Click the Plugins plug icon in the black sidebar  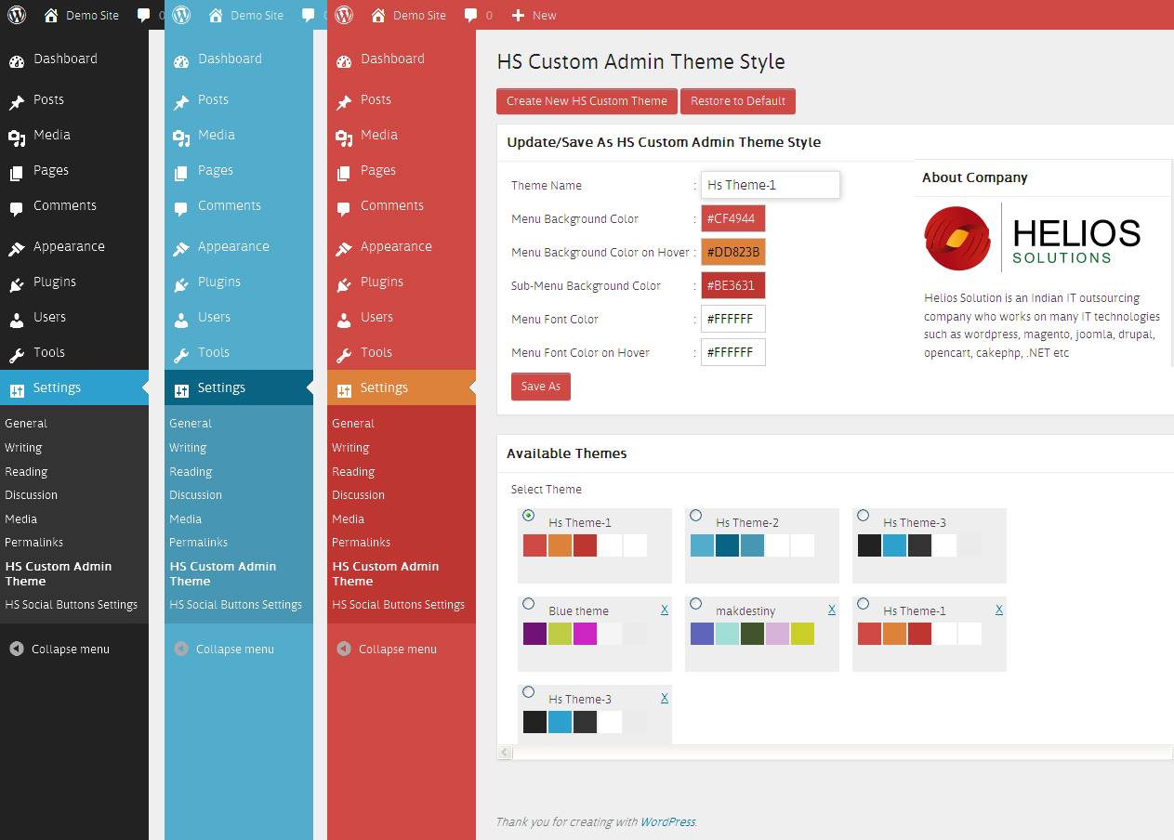click(17, 283)
